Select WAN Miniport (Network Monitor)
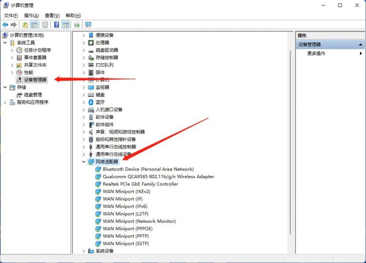Viewport: 366px width, 263px height. coord(139,221)
